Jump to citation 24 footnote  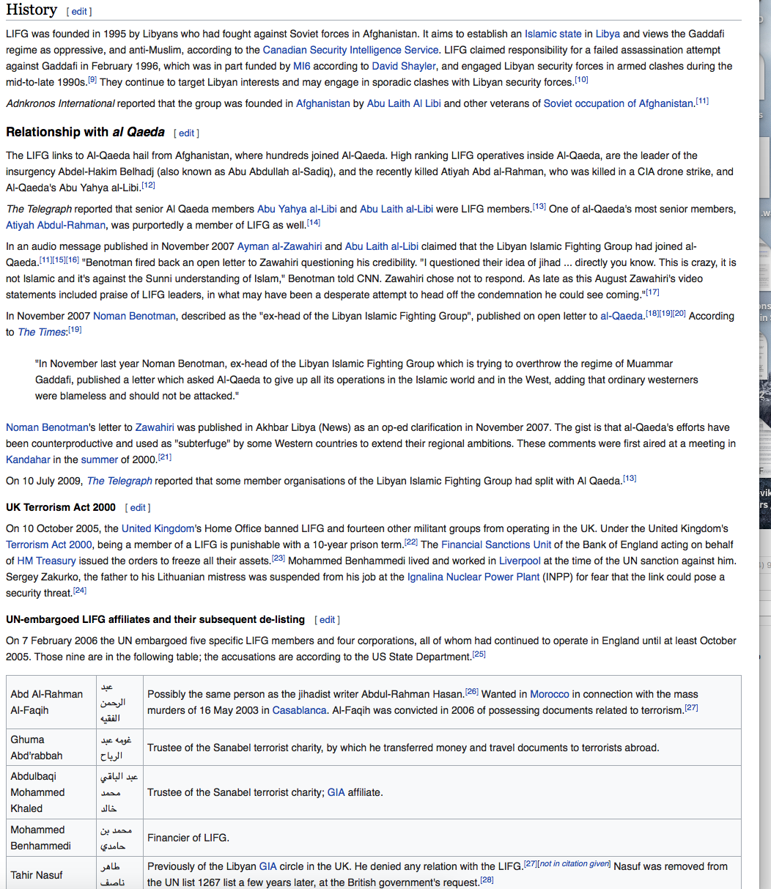[x=80, y=590]
